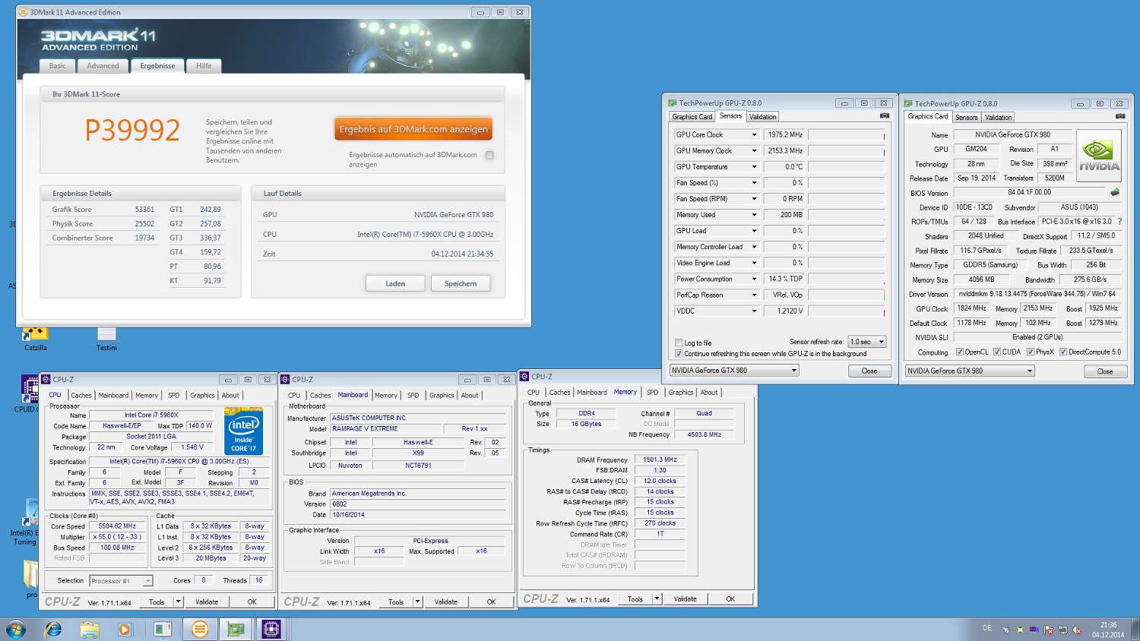Click the Speichern button
The height and width of the screenshot is (641, 1140).
(461, 283)
